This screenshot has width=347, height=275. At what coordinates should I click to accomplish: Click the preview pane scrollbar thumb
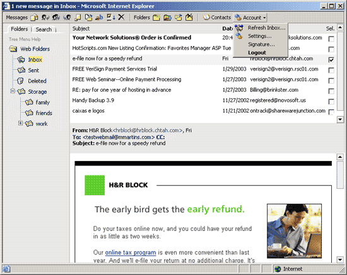340,175
